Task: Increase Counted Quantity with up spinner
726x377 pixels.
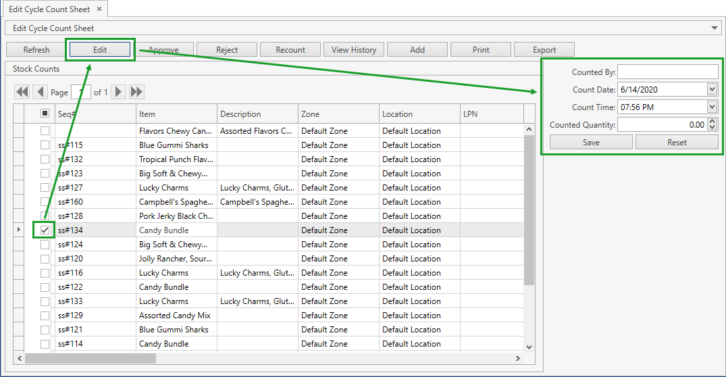Action: click(712, 122)
